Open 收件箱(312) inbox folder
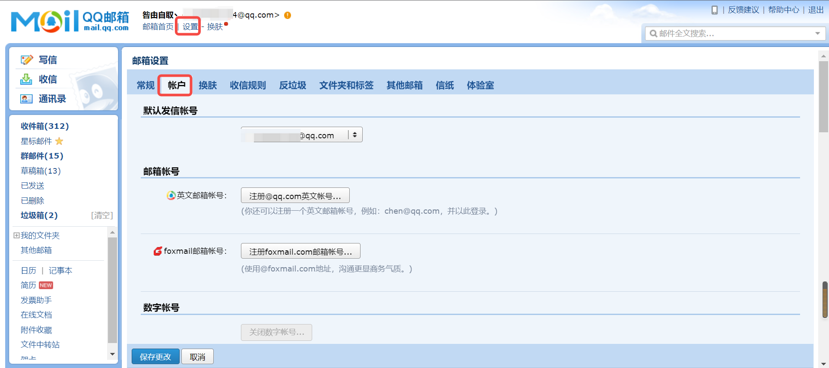This screenshot has height=368, width=829. (45, 126)
